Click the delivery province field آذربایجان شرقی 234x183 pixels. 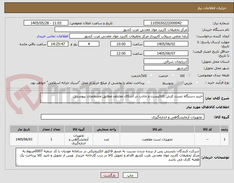(166, 61)
